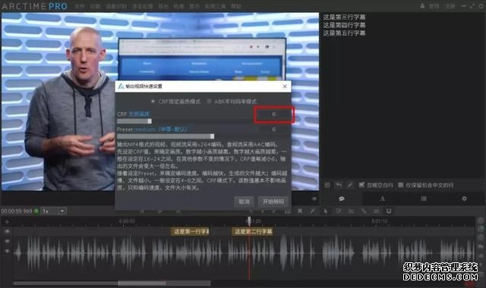Click the pencil edit icon in text panel
Image resolution: width=486 pixels, height=288 pixels.
(x=350, y=185)
